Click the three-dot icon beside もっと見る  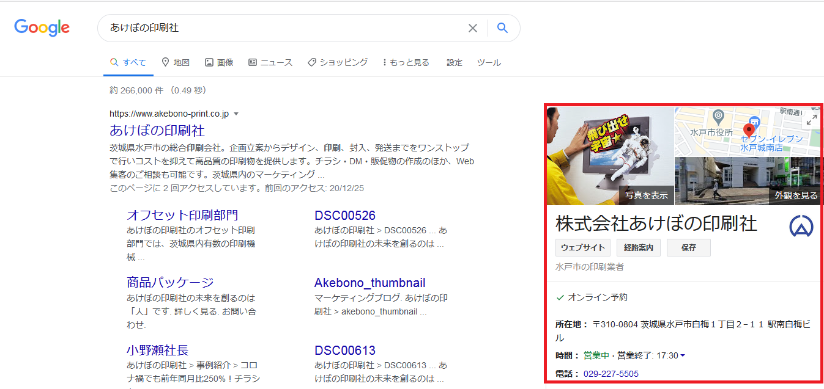click(x=384, y=62)
